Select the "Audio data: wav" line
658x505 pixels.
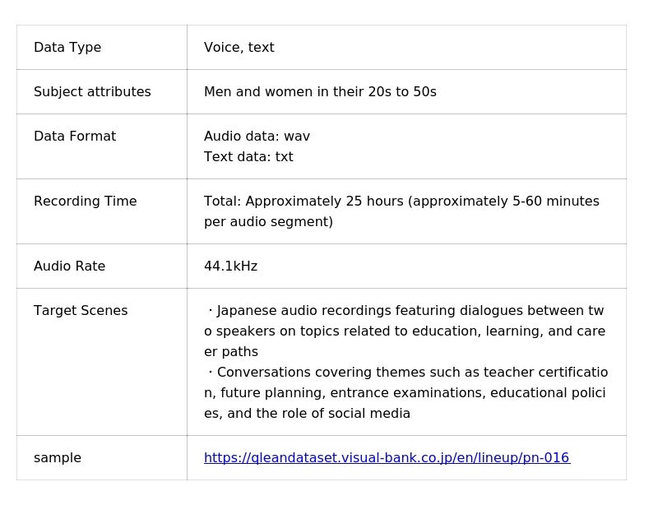257,137
